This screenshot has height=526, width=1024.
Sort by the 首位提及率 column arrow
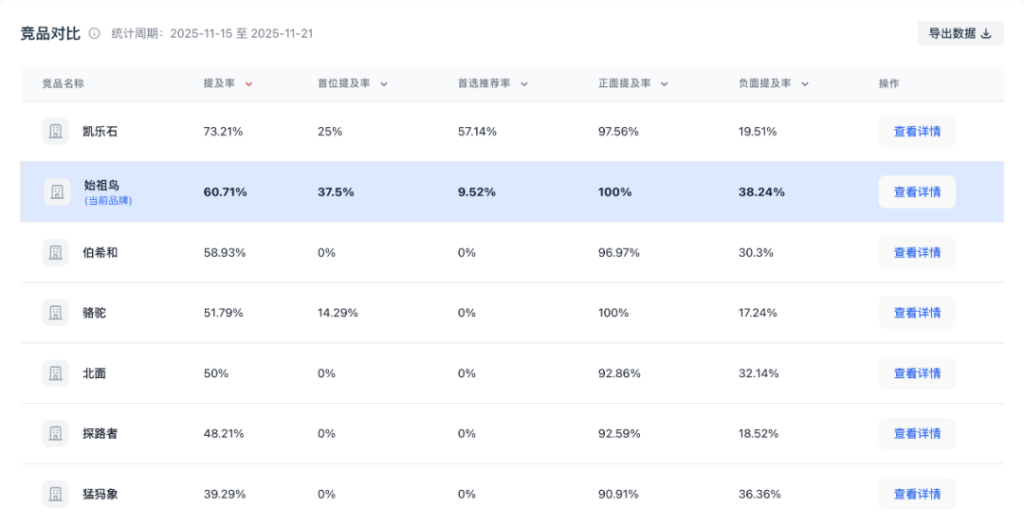point(384,84)
